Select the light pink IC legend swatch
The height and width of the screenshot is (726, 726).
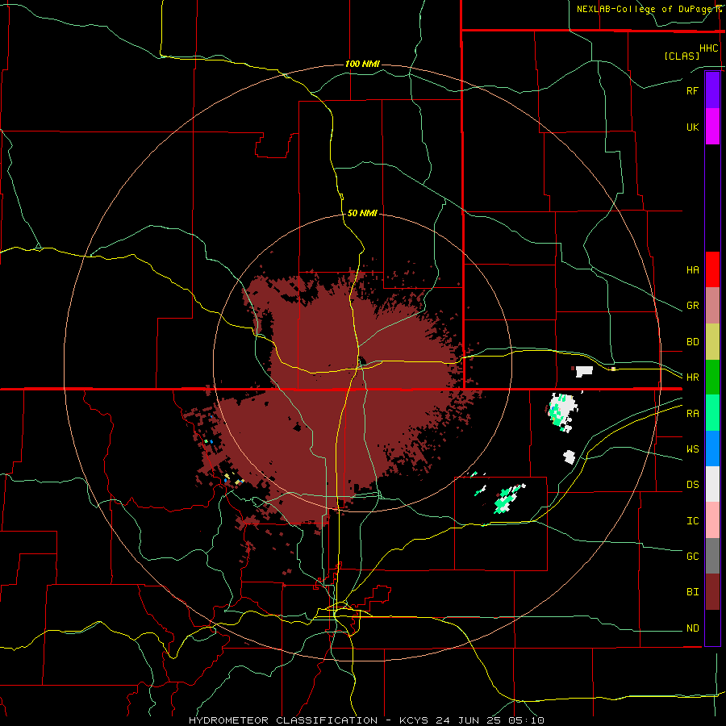coord(712,520)
